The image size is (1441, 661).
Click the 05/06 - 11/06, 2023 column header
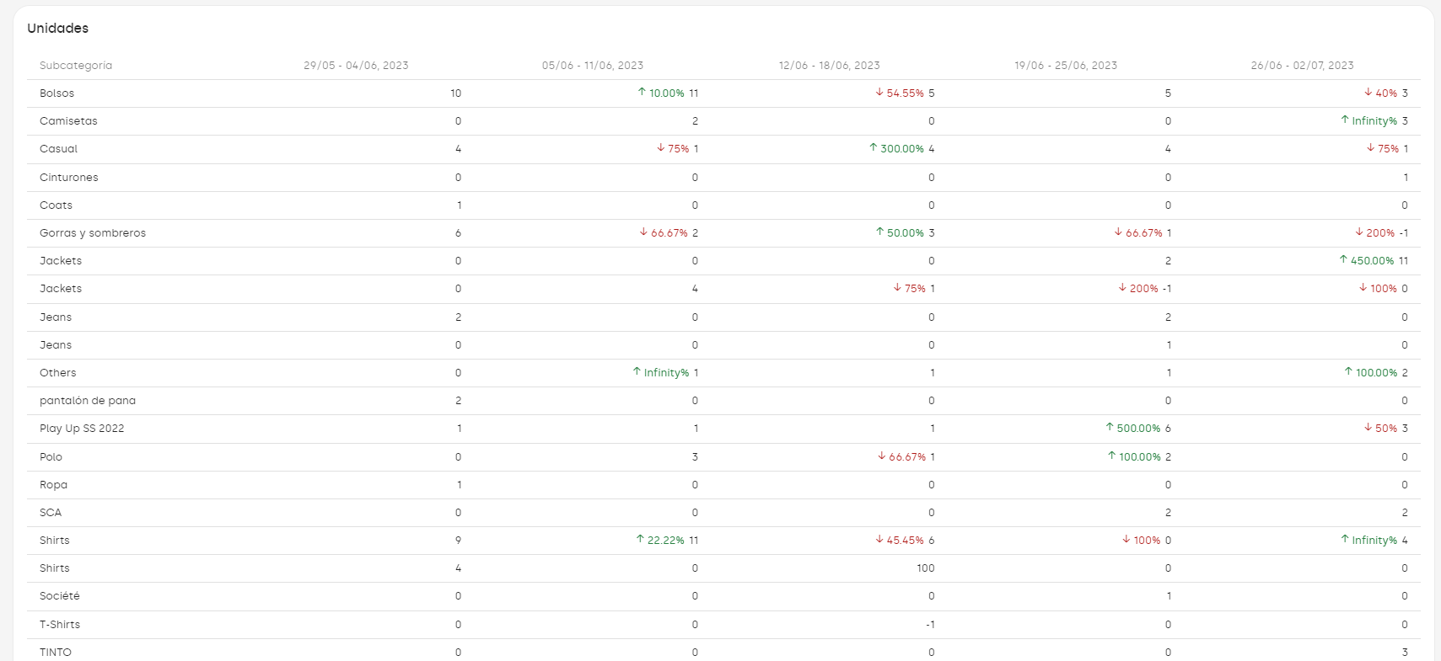pos(593,66)
